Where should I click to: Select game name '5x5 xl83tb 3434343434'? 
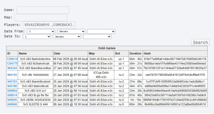[x=35, y=100]
